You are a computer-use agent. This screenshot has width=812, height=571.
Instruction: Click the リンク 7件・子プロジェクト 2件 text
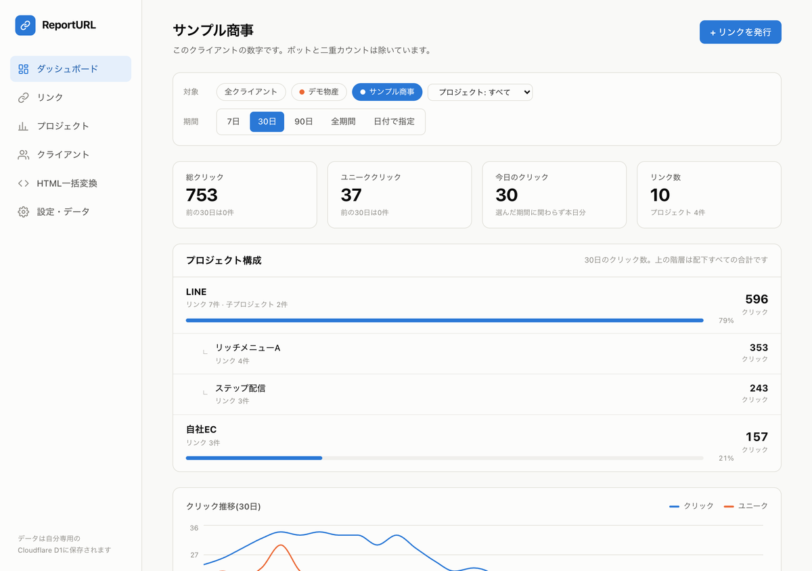click(x=237, y=305)
